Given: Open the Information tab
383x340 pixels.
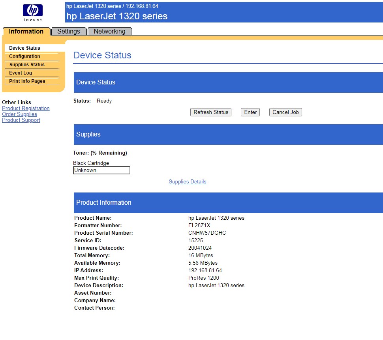Looking at the screenshot, I should pos(26,31).
